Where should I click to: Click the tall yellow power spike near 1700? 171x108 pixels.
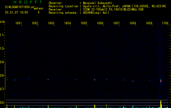[161, 104]
